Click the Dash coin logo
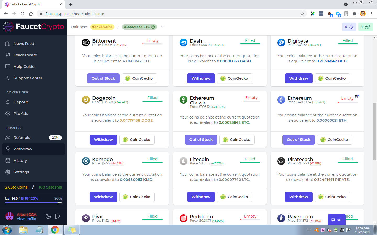377x235 pixels. click(x=184, y=42)
